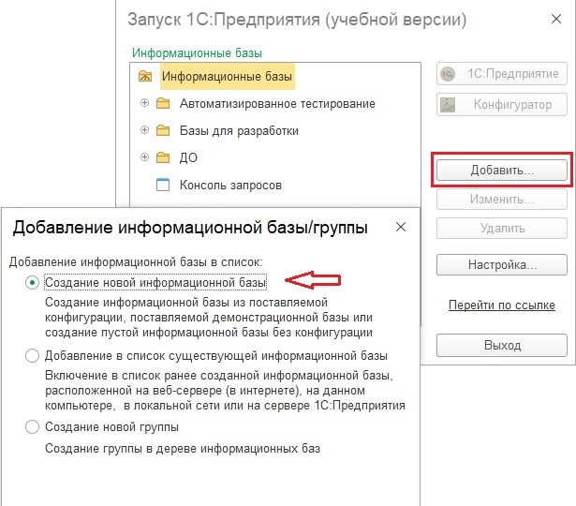Click the Удалить button
The width and height of the screenshot is (576, 506).
pos(502,229)
